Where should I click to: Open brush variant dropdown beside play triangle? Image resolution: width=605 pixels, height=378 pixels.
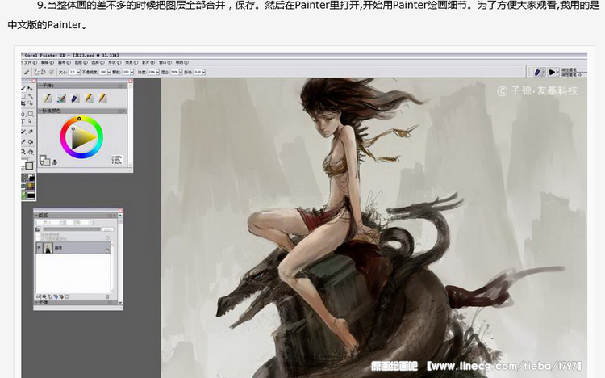558,72
